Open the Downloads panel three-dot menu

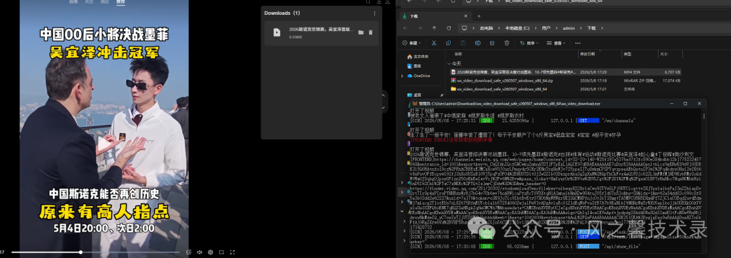[x=374, y=14]
